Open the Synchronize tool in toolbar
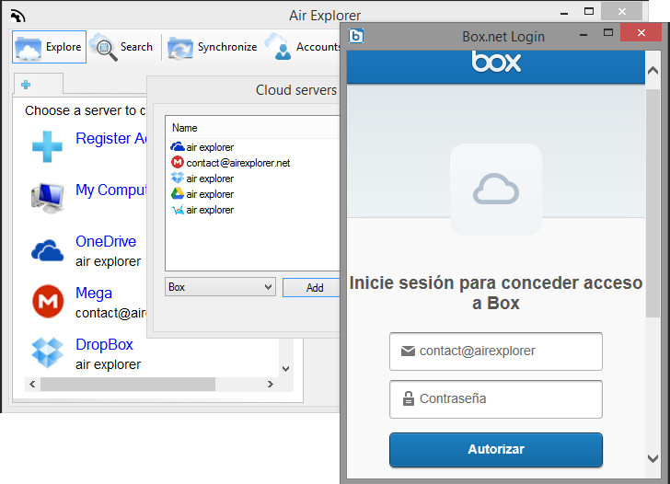 tap(213, 47)
